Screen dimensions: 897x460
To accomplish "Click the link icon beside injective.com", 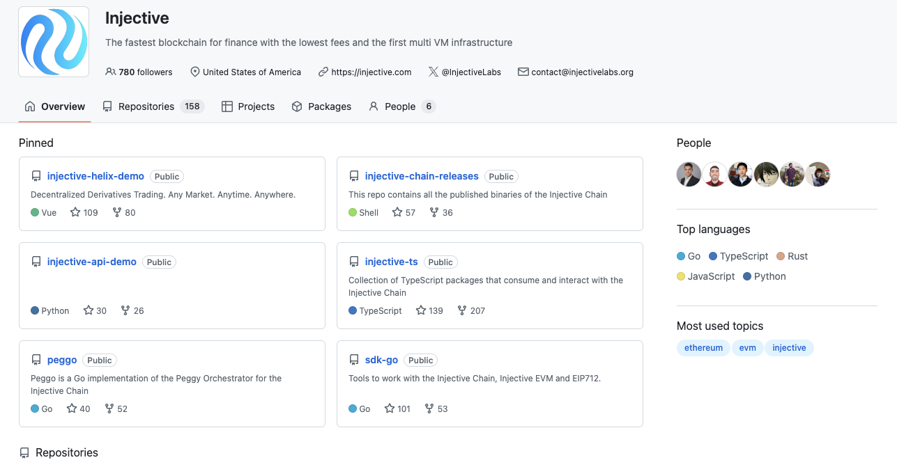I will click(x=323, y=72).
